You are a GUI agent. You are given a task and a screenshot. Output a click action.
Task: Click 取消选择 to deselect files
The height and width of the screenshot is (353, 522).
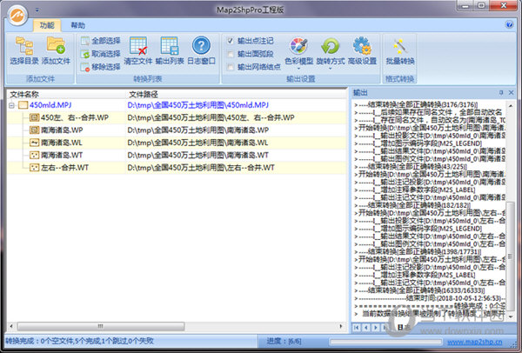[x=101, y=54]
